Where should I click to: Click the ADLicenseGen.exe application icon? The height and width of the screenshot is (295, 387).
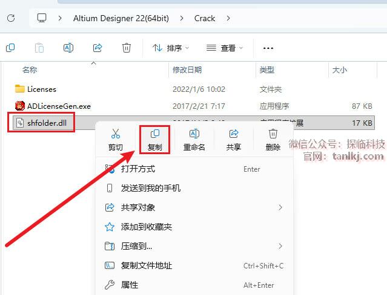coord(20,106)
